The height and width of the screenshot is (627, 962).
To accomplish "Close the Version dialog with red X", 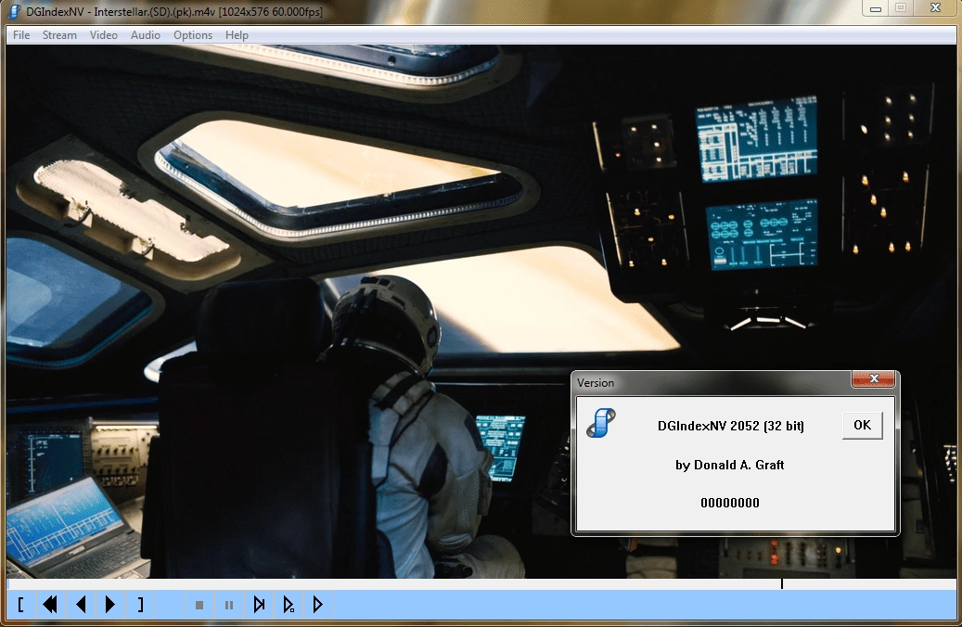I will [874, 378].
